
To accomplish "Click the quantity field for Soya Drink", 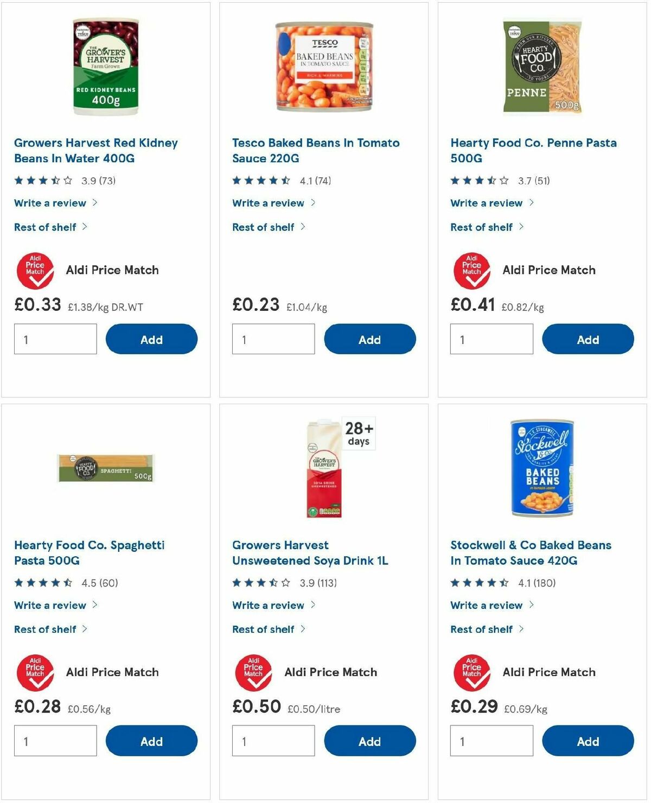I will click(x=273, y=740).
